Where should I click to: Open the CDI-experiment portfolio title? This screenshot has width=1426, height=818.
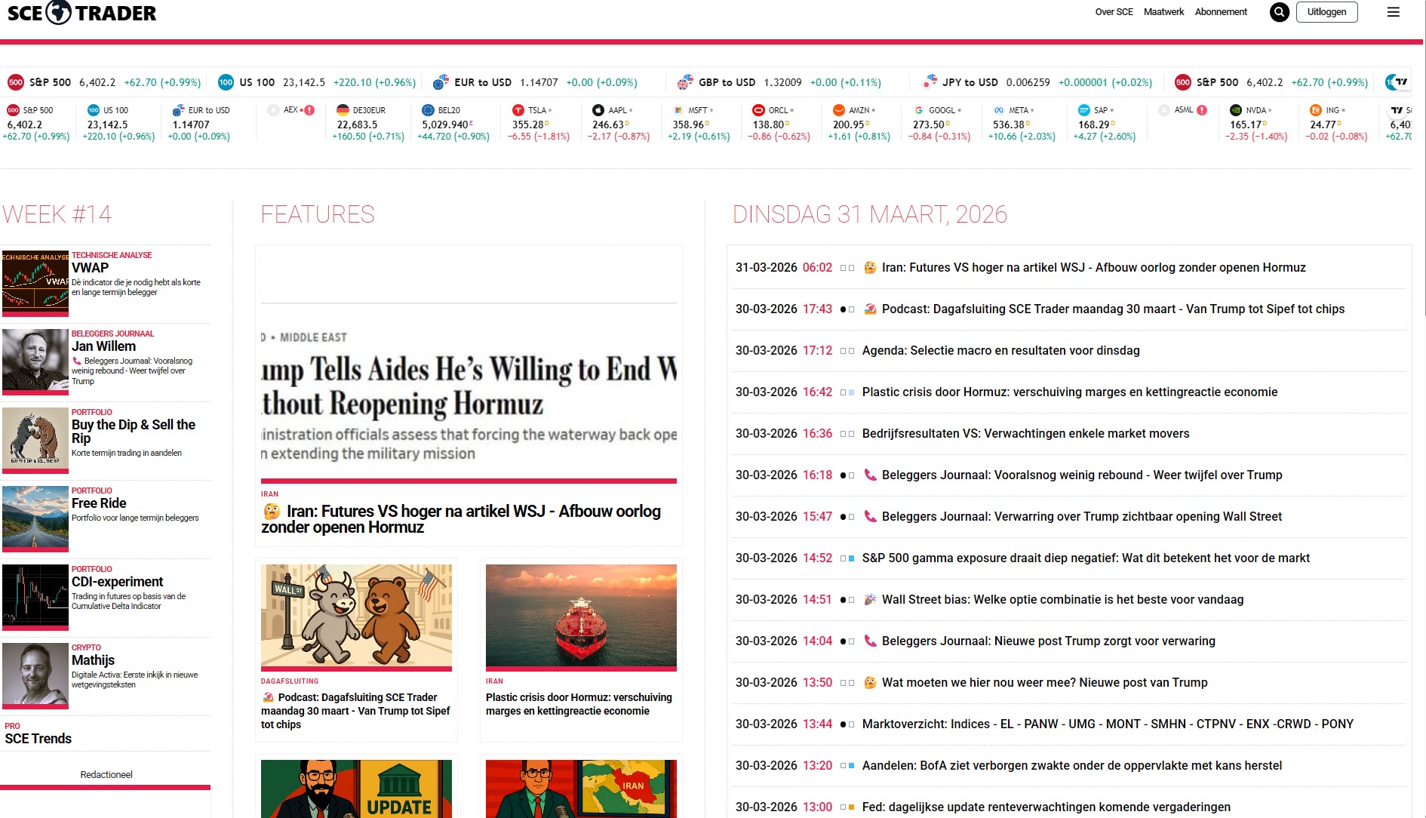click(x=117, y=582)
